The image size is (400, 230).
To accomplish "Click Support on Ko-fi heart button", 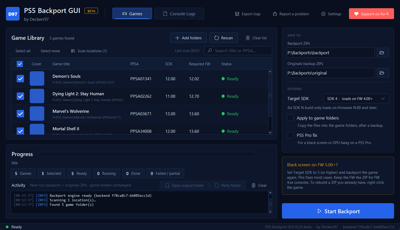I will point(371,14).
